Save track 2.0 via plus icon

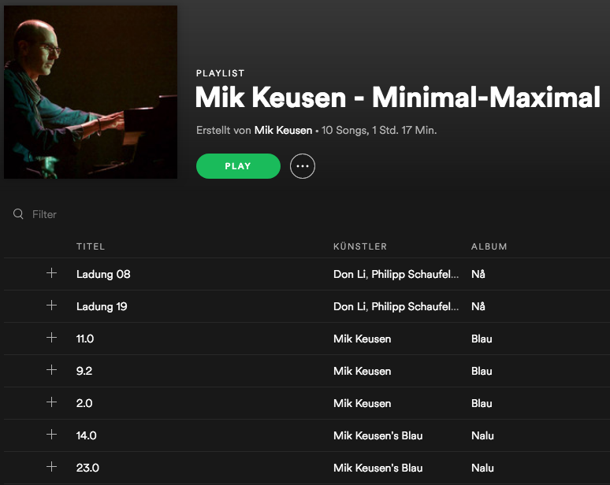pos(51,402)
